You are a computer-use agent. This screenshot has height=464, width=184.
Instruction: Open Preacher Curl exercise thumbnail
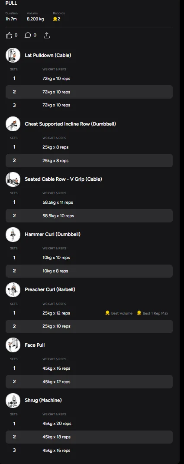[x=13, y=290]
